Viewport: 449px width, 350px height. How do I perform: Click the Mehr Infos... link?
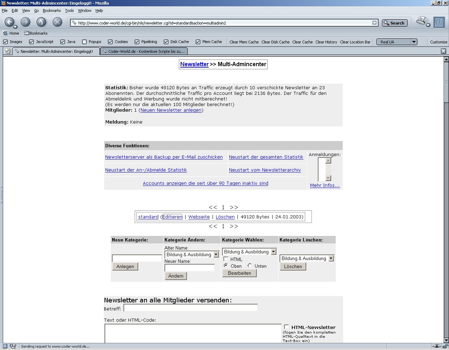(x=325, y=185)
